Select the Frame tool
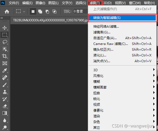This screenshot has width=158, height=131. coord(5,63)
